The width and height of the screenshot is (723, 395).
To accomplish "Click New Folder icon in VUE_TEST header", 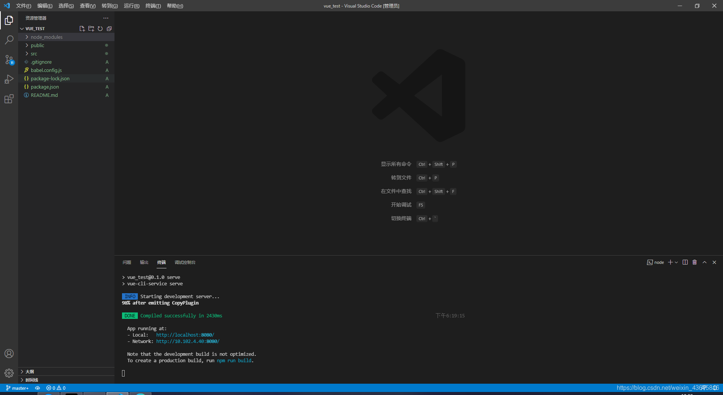I will [x=91, y=29].
